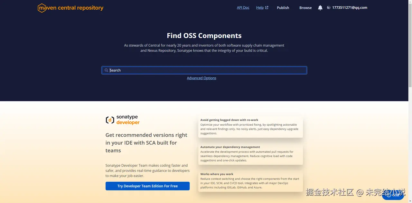Select the 'Works where you work' card

250,181
